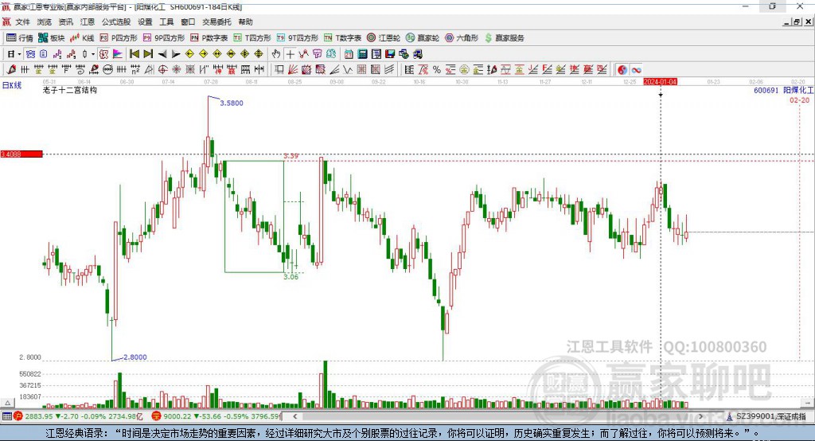Launch the 赢家轮 wheel tool
Screen dimensions: 815x441
[x=423, y=38]
